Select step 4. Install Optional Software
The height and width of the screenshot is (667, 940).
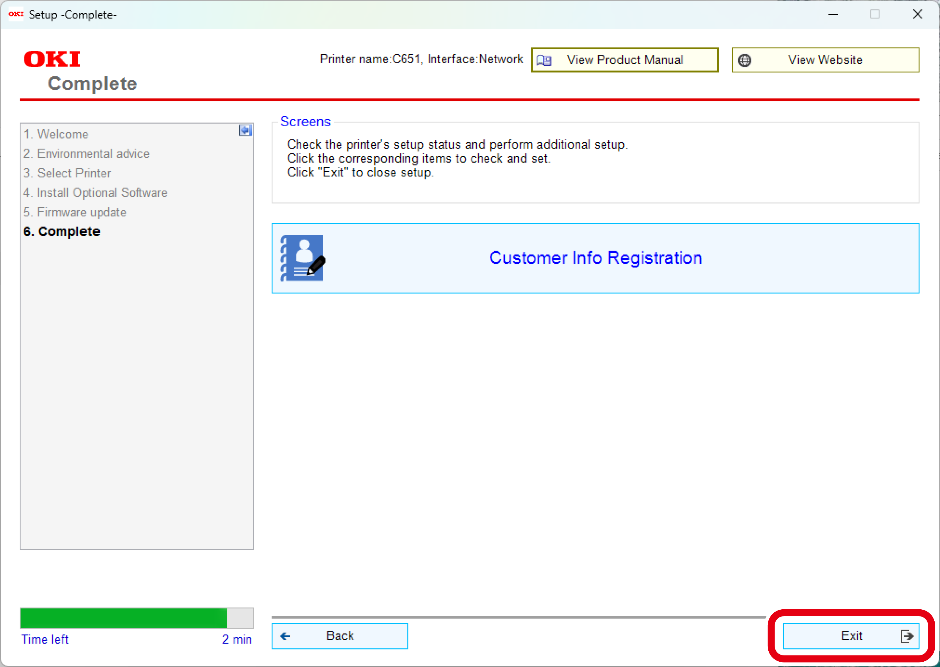pyautogui.click(x=95, y=193)
